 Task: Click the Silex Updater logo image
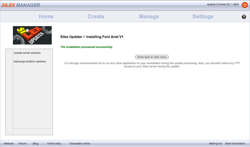[32, 35]
